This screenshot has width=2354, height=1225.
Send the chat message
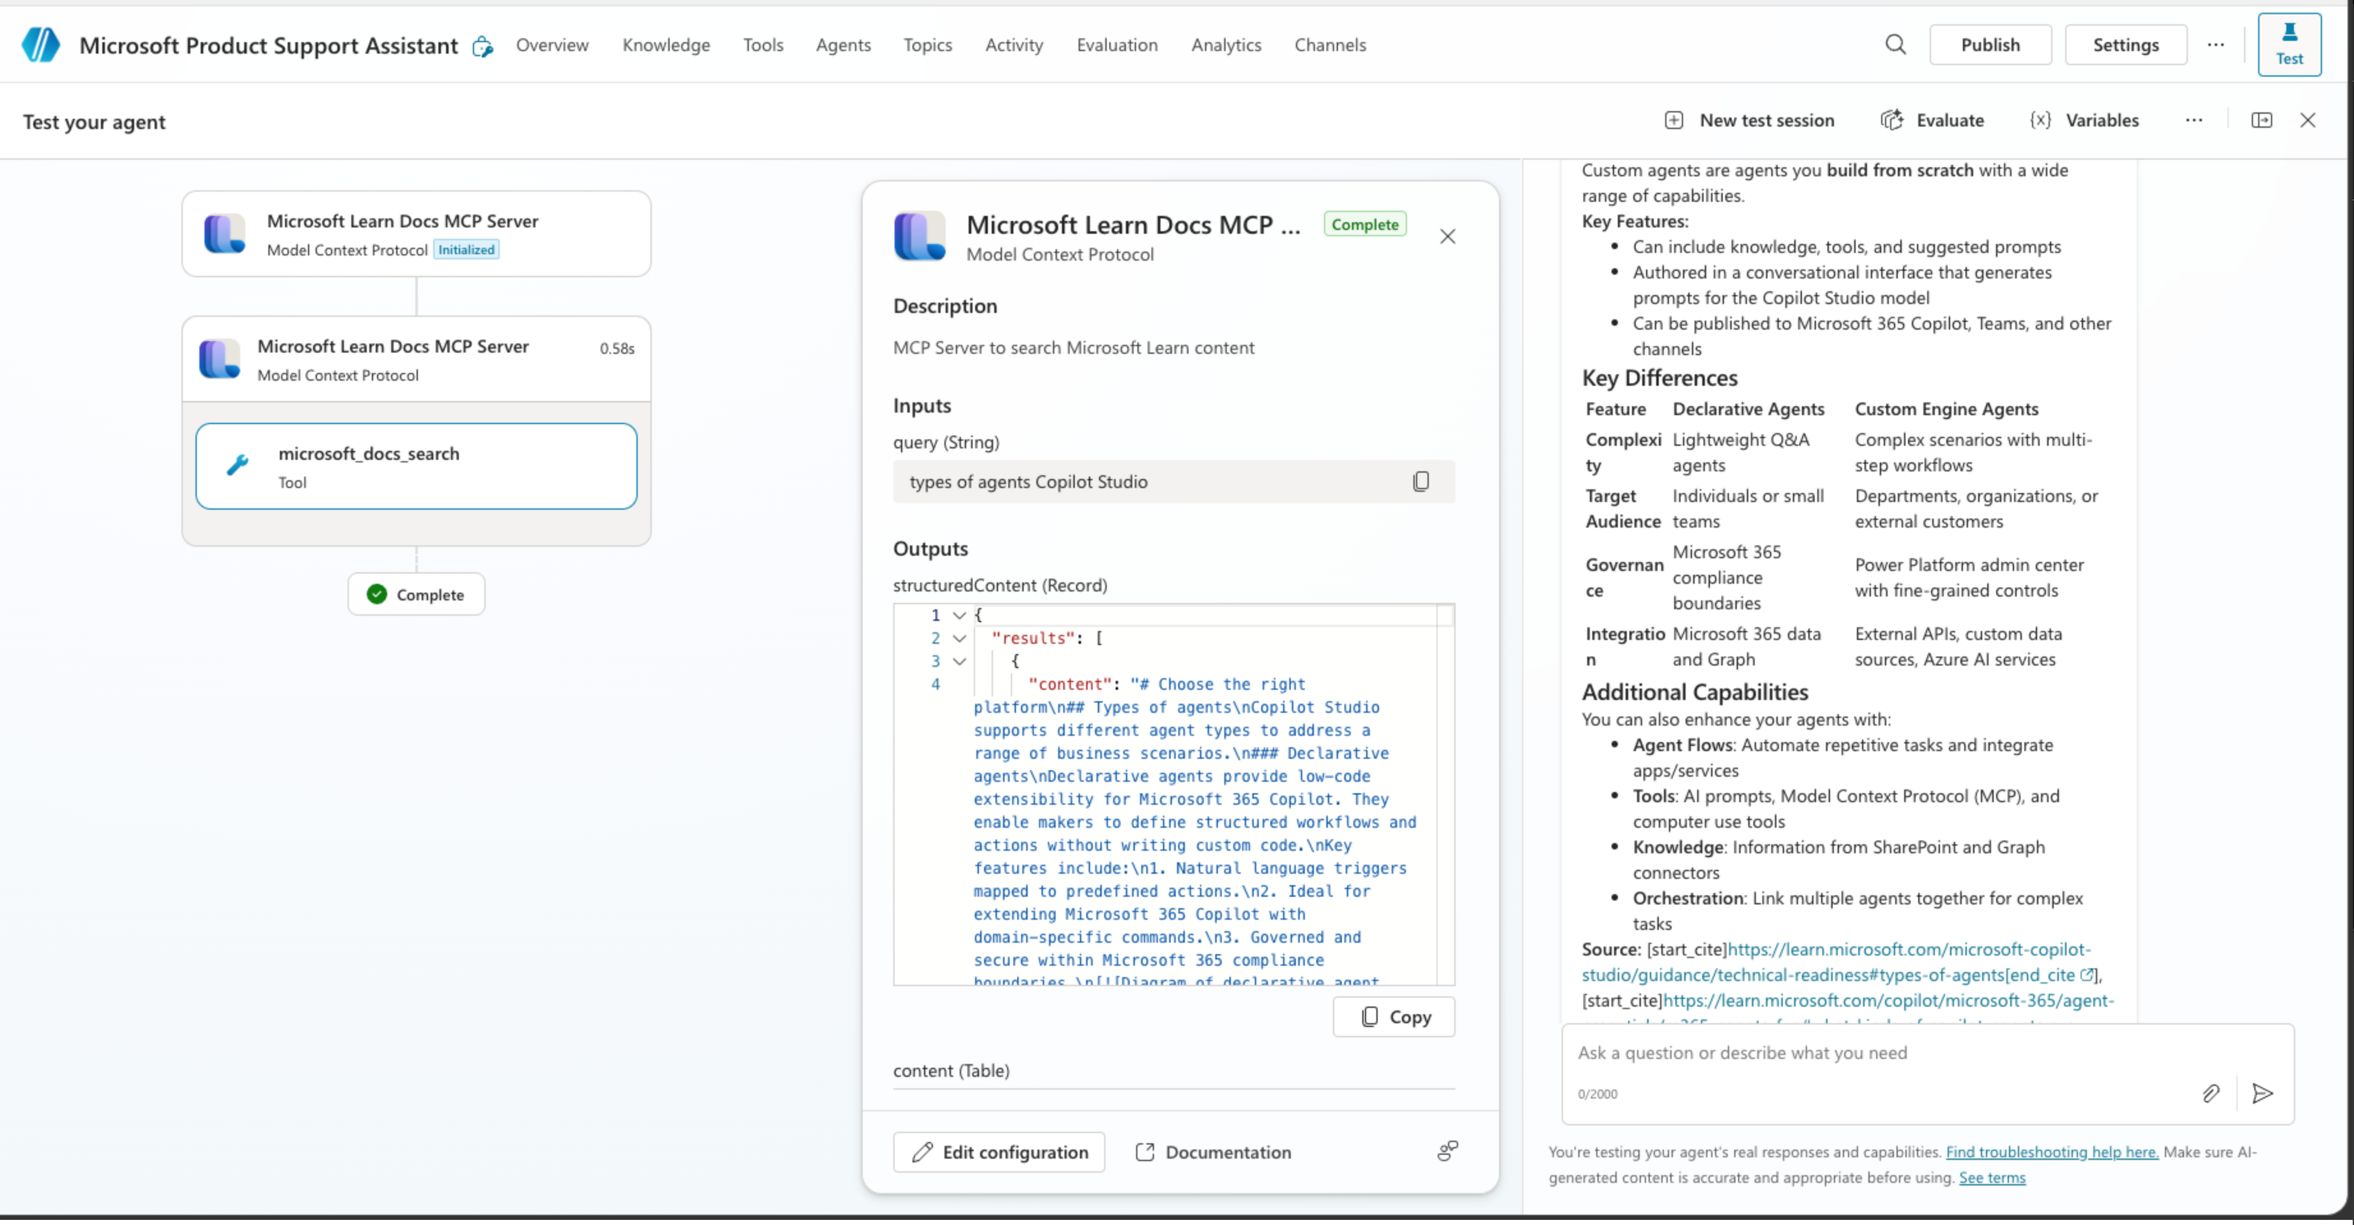(2263, 1093)
